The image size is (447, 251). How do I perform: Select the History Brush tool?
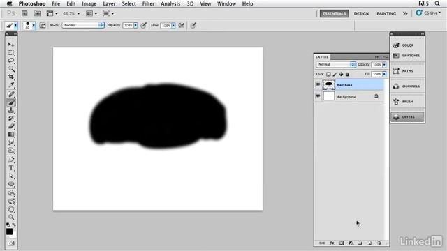[x=11, y=119]
